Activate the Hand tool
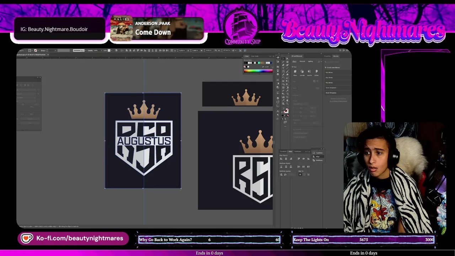The width and height of the screenshot is (455, 256). tap(287, 100)
